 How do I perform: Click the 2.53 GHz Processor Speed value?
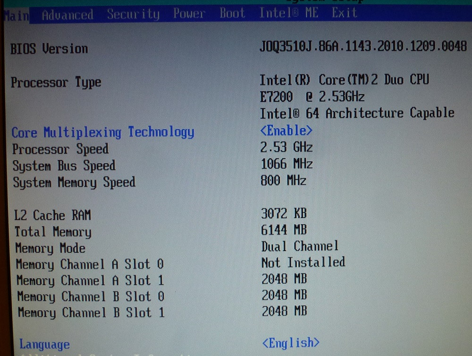click(x=287, y=147)
